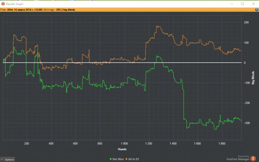Click the 600 hands x-axis label

tap(75, 144)
